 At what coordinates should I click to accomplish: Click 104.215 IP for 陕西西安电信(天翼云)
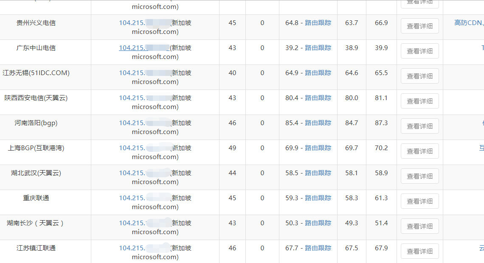[x=145, y=98]
